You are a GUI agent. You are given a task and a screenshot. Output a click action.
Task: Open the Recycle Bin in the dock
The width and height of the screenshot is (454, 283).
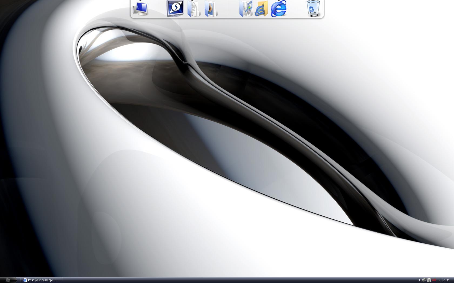313,9
